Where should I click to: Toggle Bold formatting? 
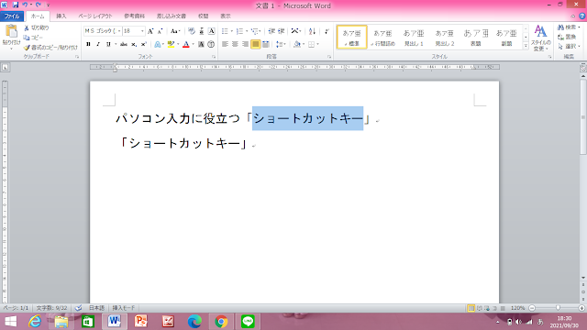click(88, 44)
